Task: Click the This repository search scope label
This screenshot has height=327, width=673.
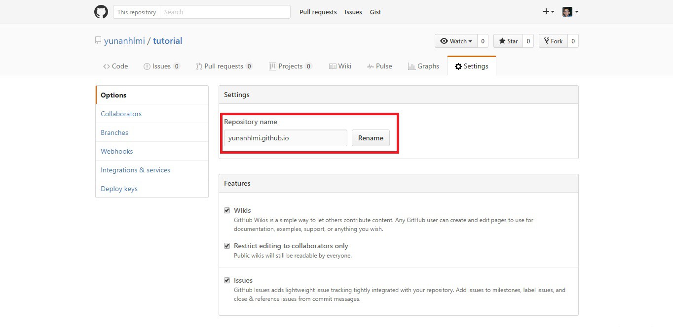Action: [137, 12]
